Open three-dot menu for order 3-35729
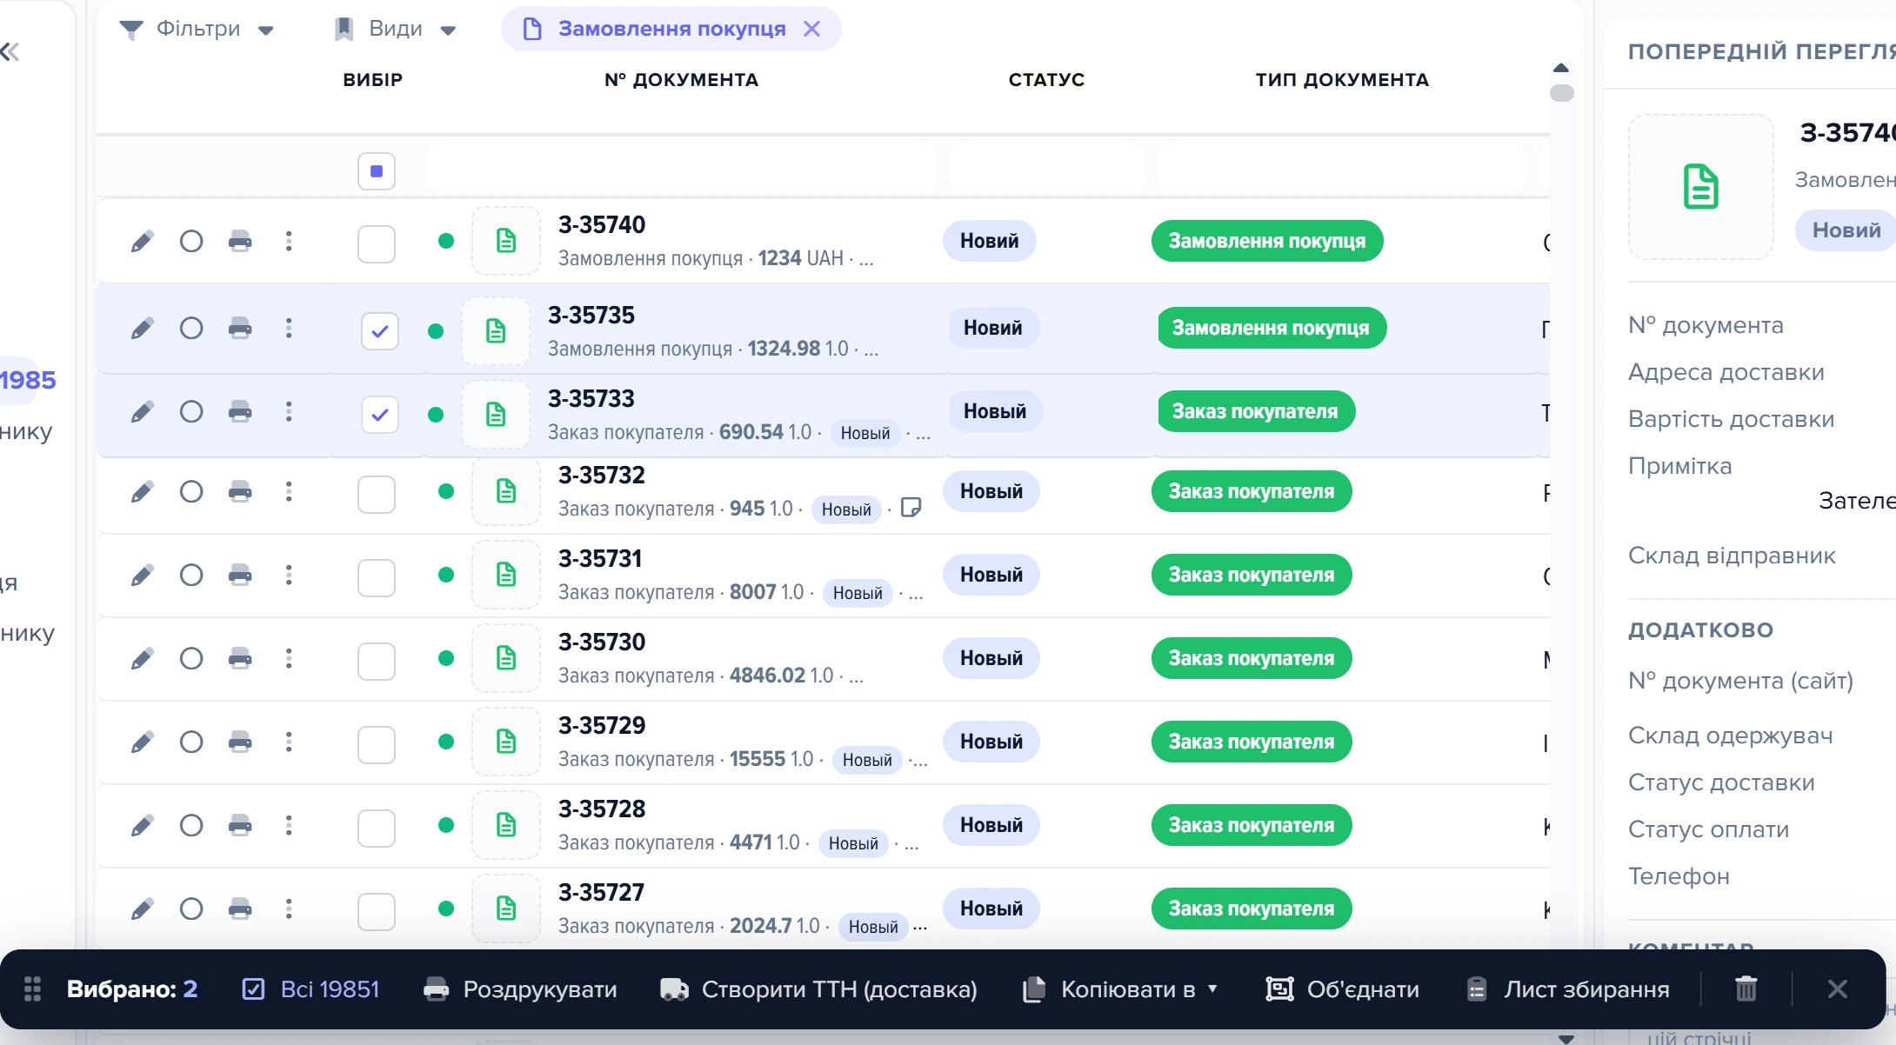This screenshot has height=1045, width=1896. (289, 742)
